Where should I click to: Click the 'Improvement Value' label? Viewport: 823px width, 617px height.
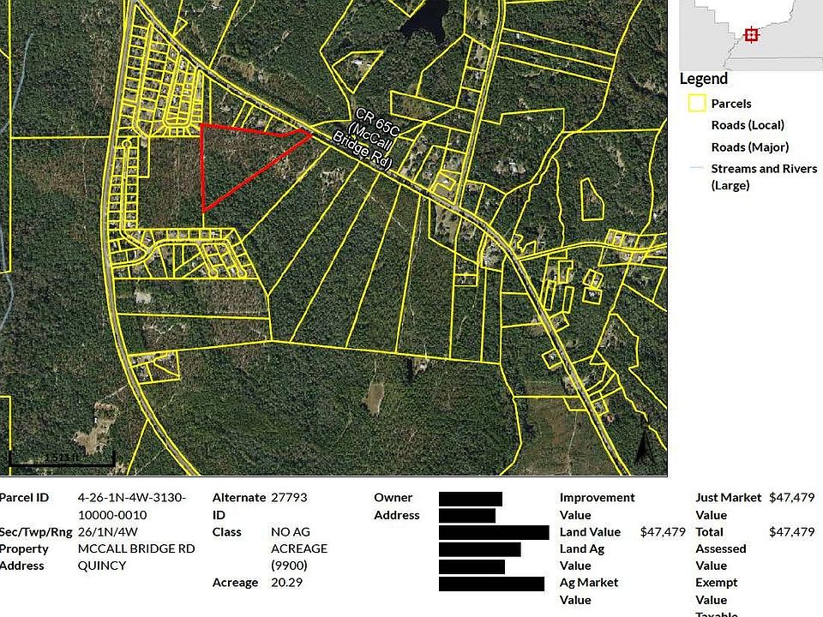[x=598, y=506]
